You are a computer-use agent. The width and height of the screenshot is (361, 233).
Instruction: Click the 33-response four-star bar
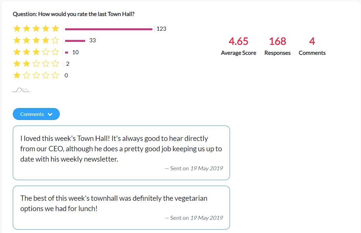[x=75, y=41]
